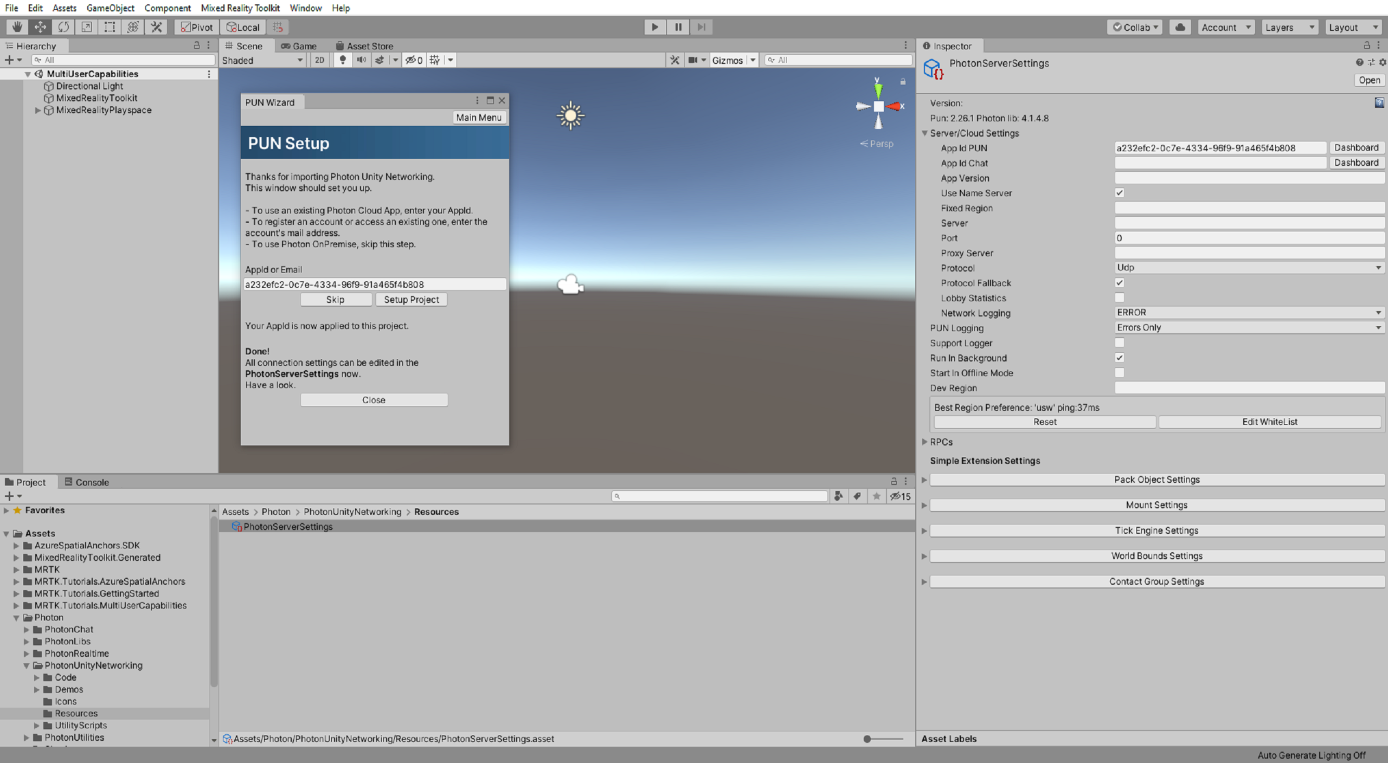
Task: Click Setup Project button in PUN Wizard
Action: [410, 299]
